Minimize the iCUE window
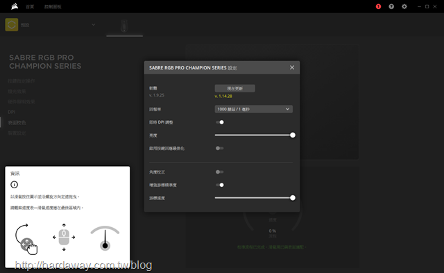This screenshot has height=273, width=444. [419, 6]
